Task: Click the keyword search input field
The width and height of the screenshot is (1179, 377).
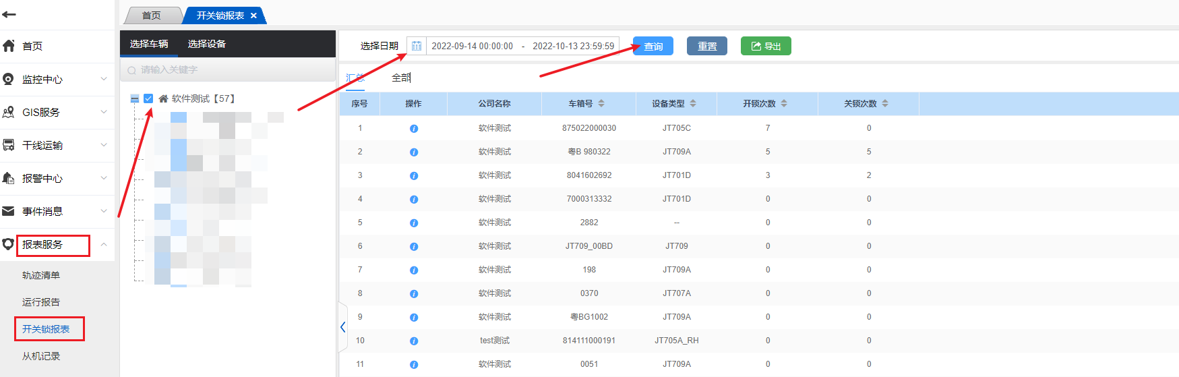Action: coord(229,70)
